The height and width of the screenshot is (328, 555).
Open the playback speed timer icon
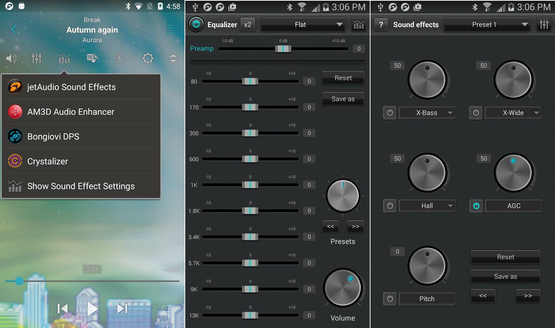pos(120,58)
